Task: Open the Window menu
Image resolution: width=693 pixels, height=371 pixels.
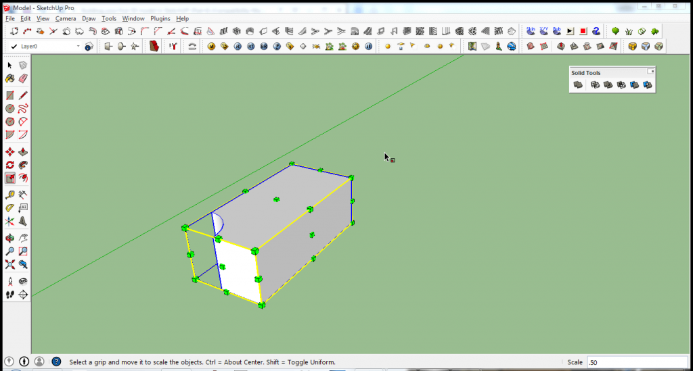Action: (133, 18)
